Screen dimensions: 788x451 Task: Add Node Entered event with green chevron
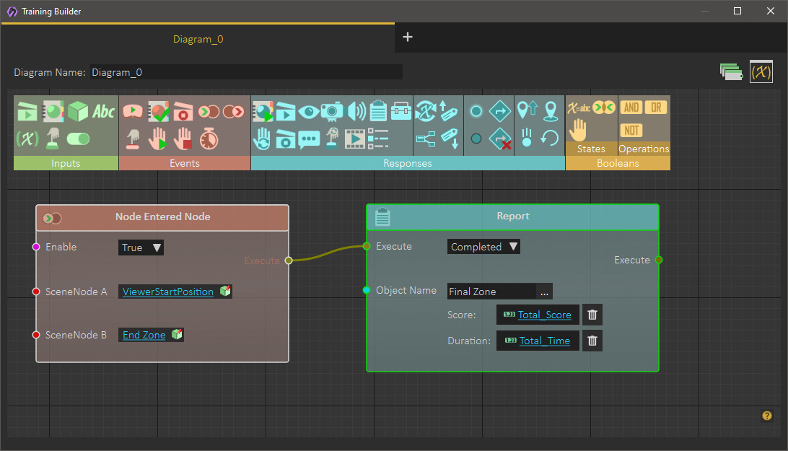209,112
